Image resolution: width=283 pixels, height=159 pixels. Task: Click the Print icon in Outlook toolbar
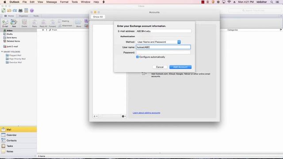pos(20,11)
